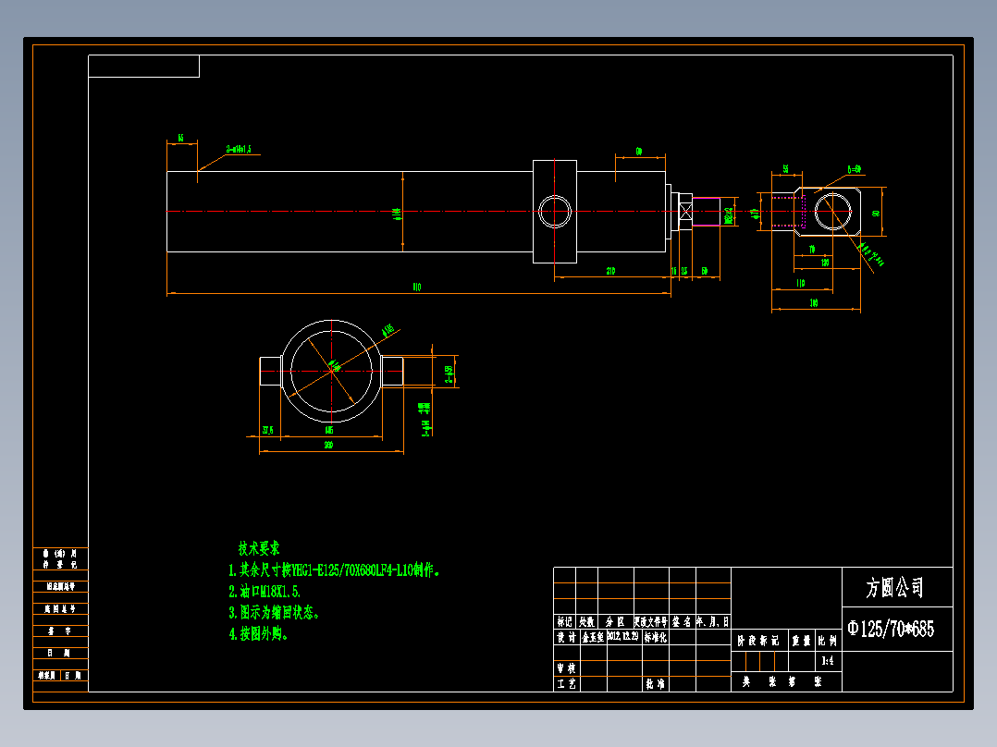The width and height of the screenshot is (997, 747).
Task: Select the 技术要求 heading text
Action: click(x=259, y=548)
